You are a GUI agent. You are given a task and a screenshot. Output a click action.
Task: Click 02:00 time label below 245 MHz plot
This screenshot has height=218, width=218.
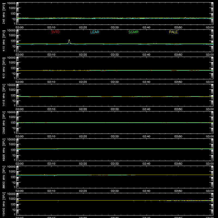coord(20,28)
